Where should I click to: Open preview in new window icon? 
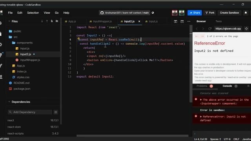click(x=246, y=29)
